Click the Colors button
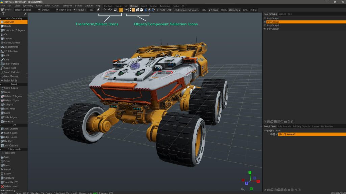The image size is (346, 194). coord(253,10)
